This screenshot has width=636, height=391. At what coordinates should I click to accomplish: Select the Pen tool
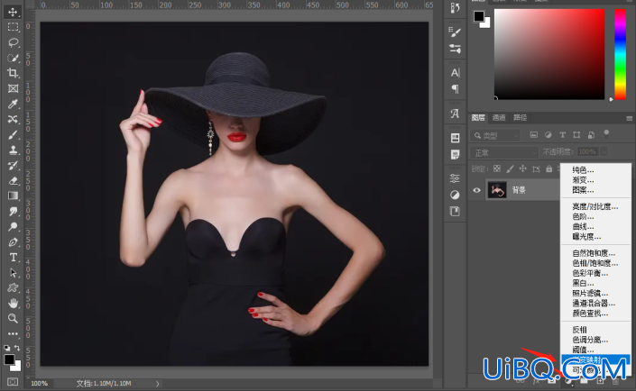click(13, 241)
